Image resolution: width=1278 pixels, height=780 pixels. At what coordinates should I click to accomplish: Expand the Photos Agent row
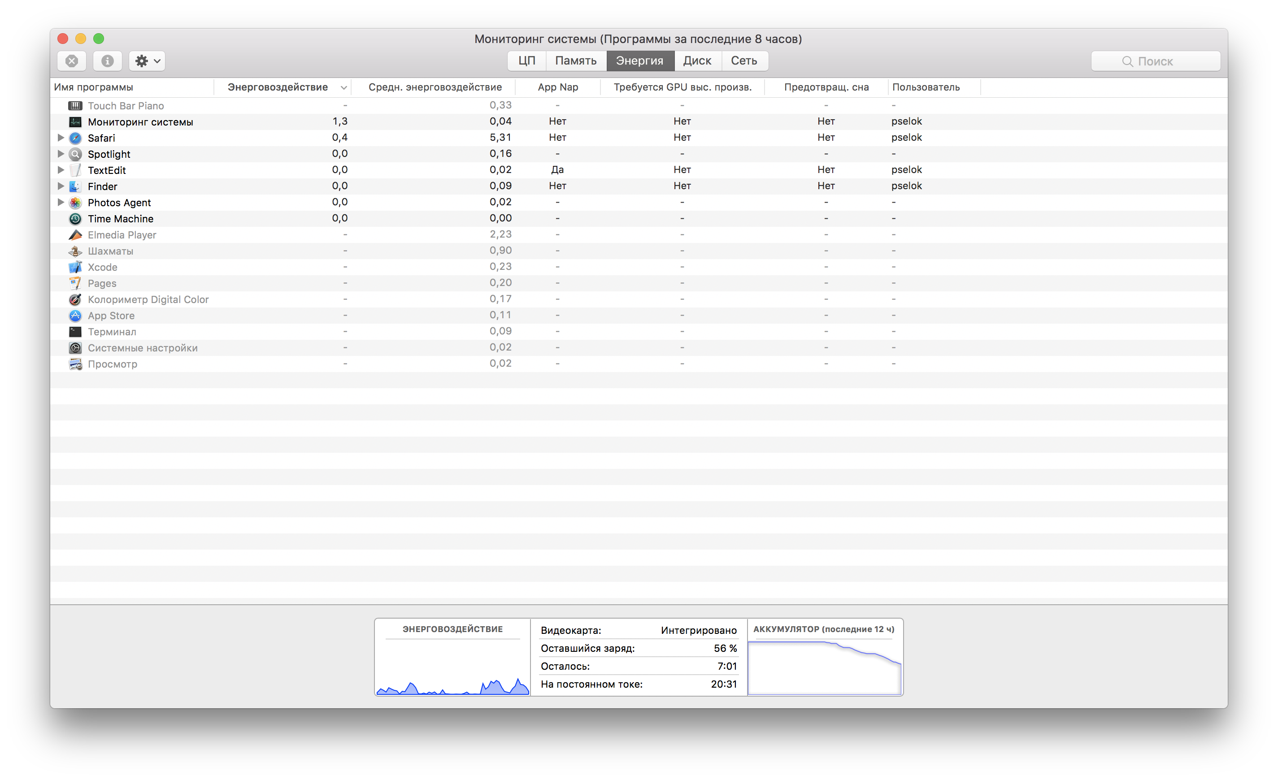click(x=61, y=202)
